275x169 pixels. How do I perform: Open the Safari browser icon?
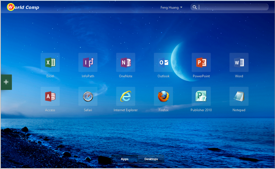88,96
